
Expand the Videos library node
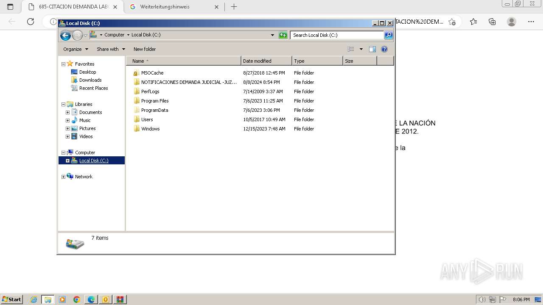click(67, 136)
